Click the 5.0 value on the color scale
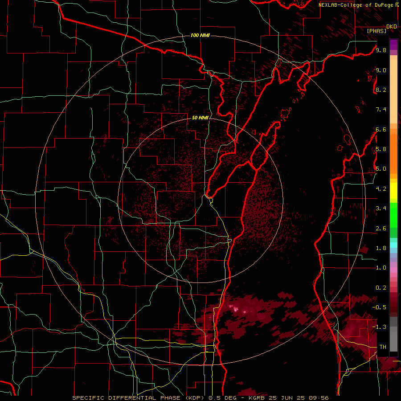 (381, 169)
